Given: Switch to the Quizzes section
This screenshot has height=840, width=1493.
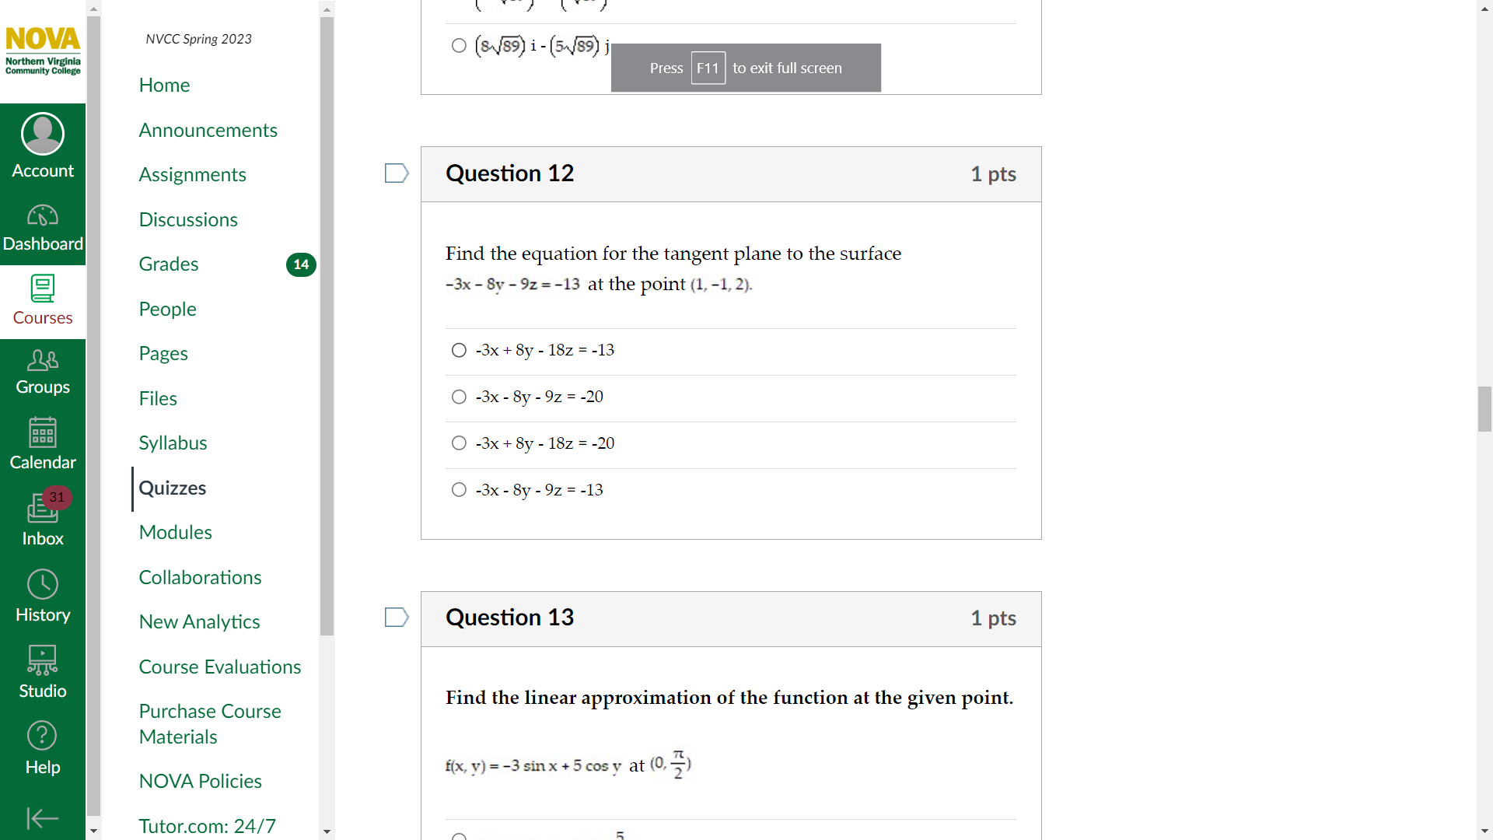Looking at the screenshot, I should tap(172, 488).
